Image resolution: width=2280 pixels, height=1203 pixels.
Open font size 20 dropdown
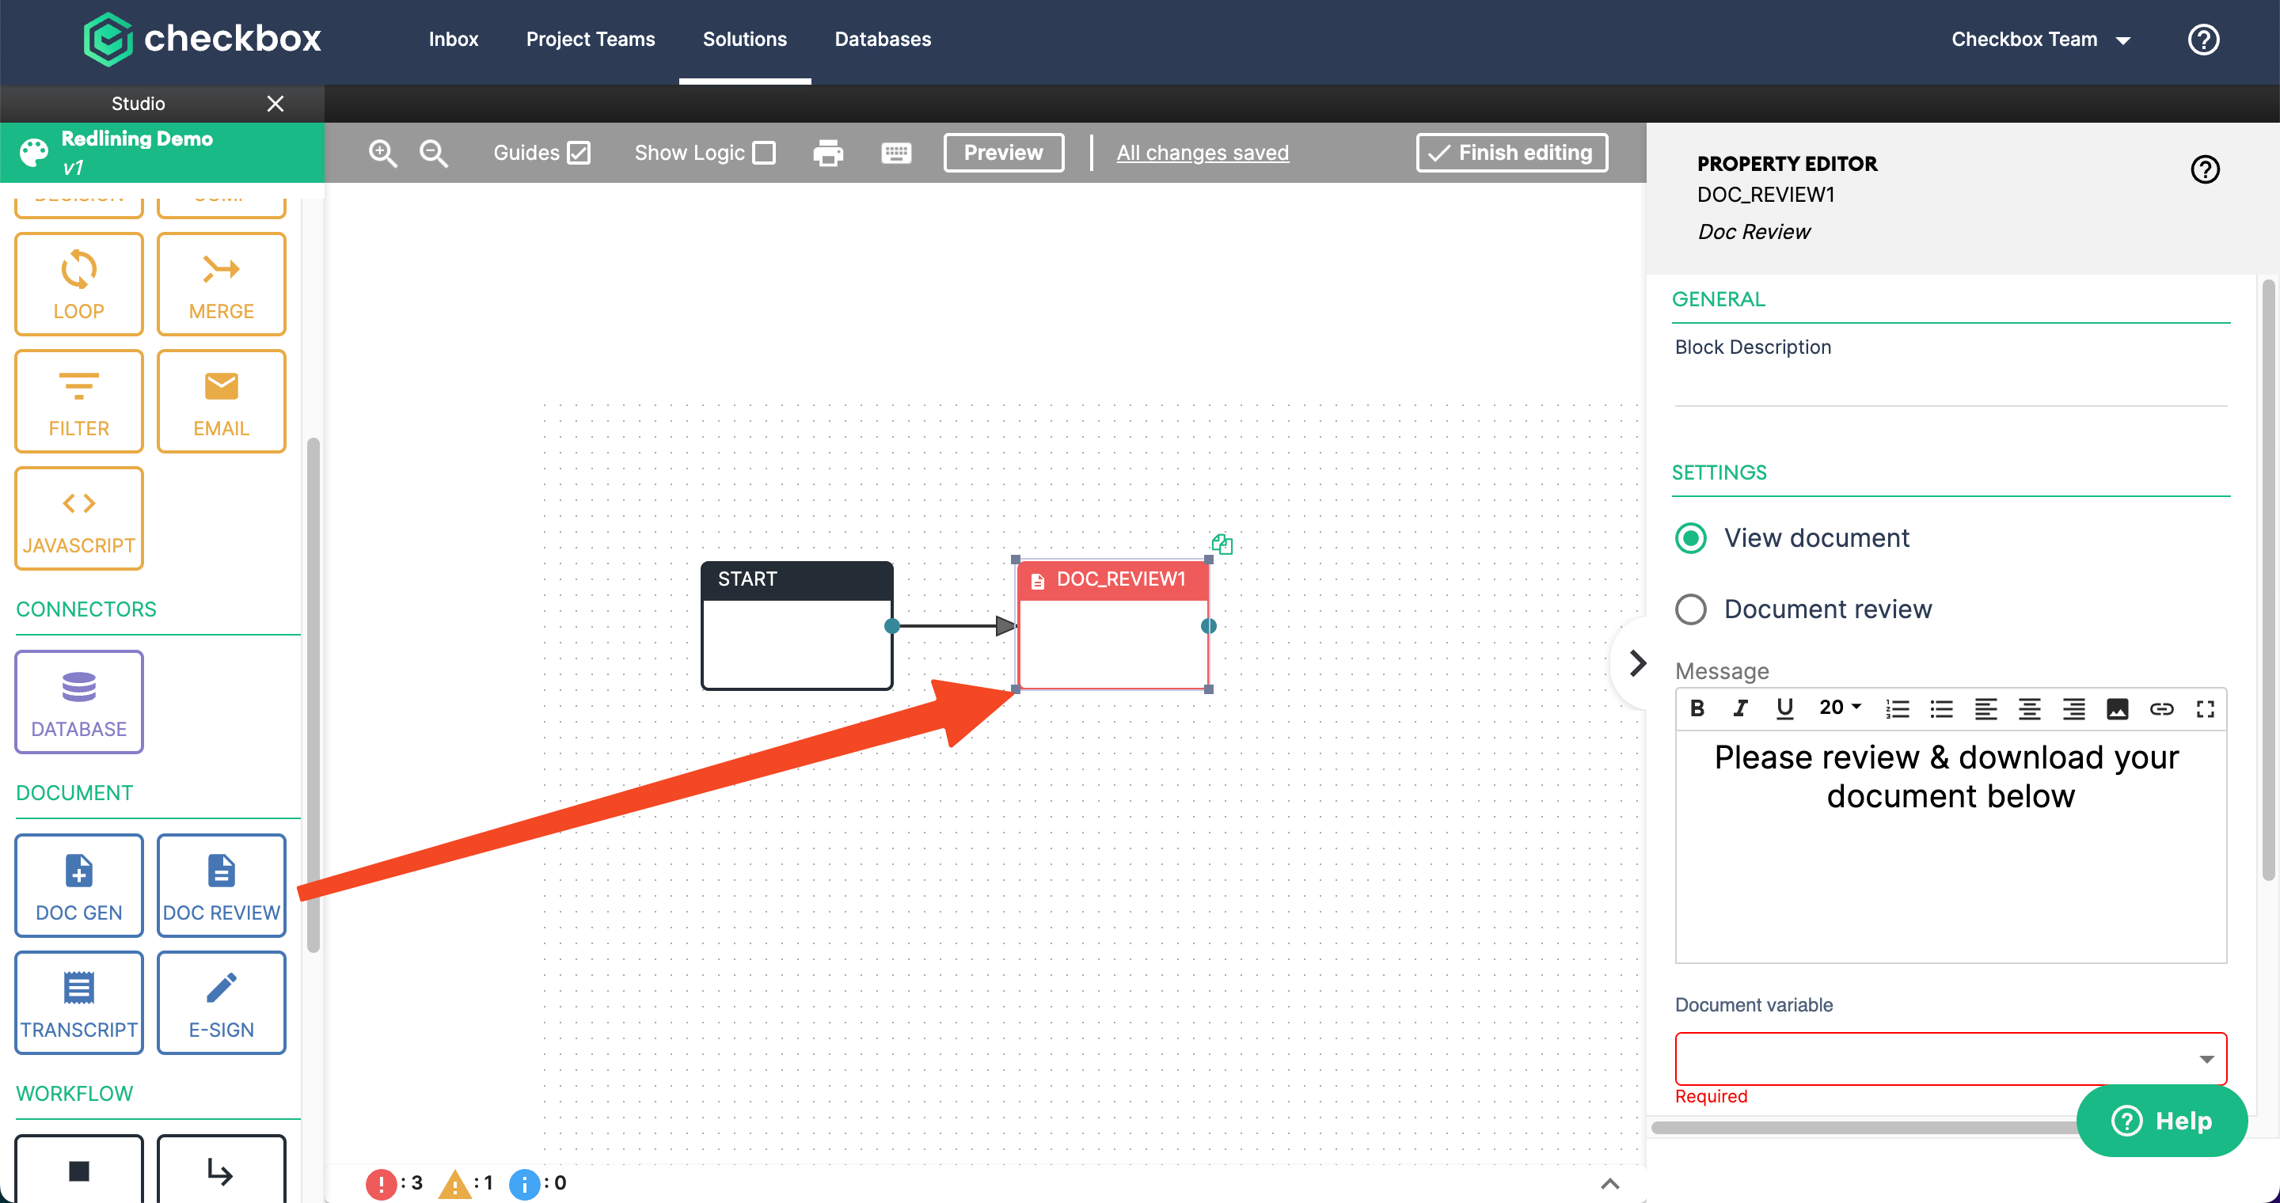pyautogui.click(x=1840, y=708)
